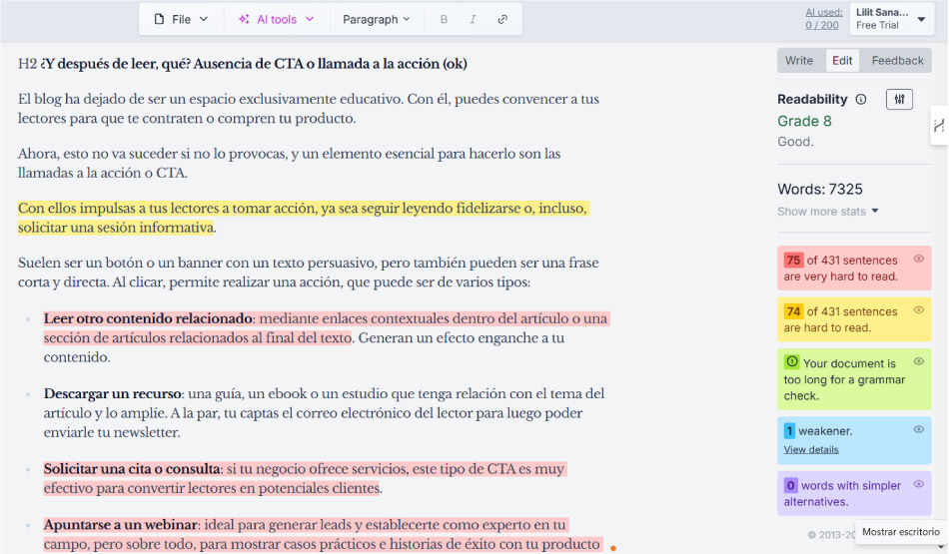This screenshot has height=554, width=949.
Task: Toggle visibility of weakener highlights
Action: tap(918, 429)
